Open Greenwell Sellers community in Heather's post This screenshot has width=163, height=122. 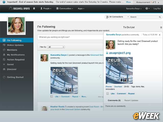73,110
